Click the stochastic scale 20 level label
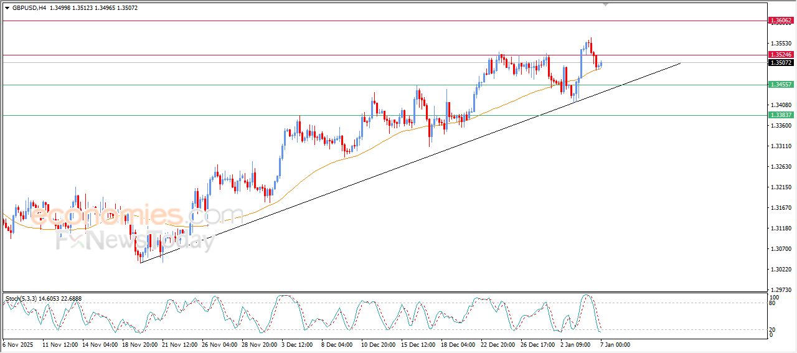Image resolution: width=797 pixels, height=353 pixels. (x=772, y=329)
